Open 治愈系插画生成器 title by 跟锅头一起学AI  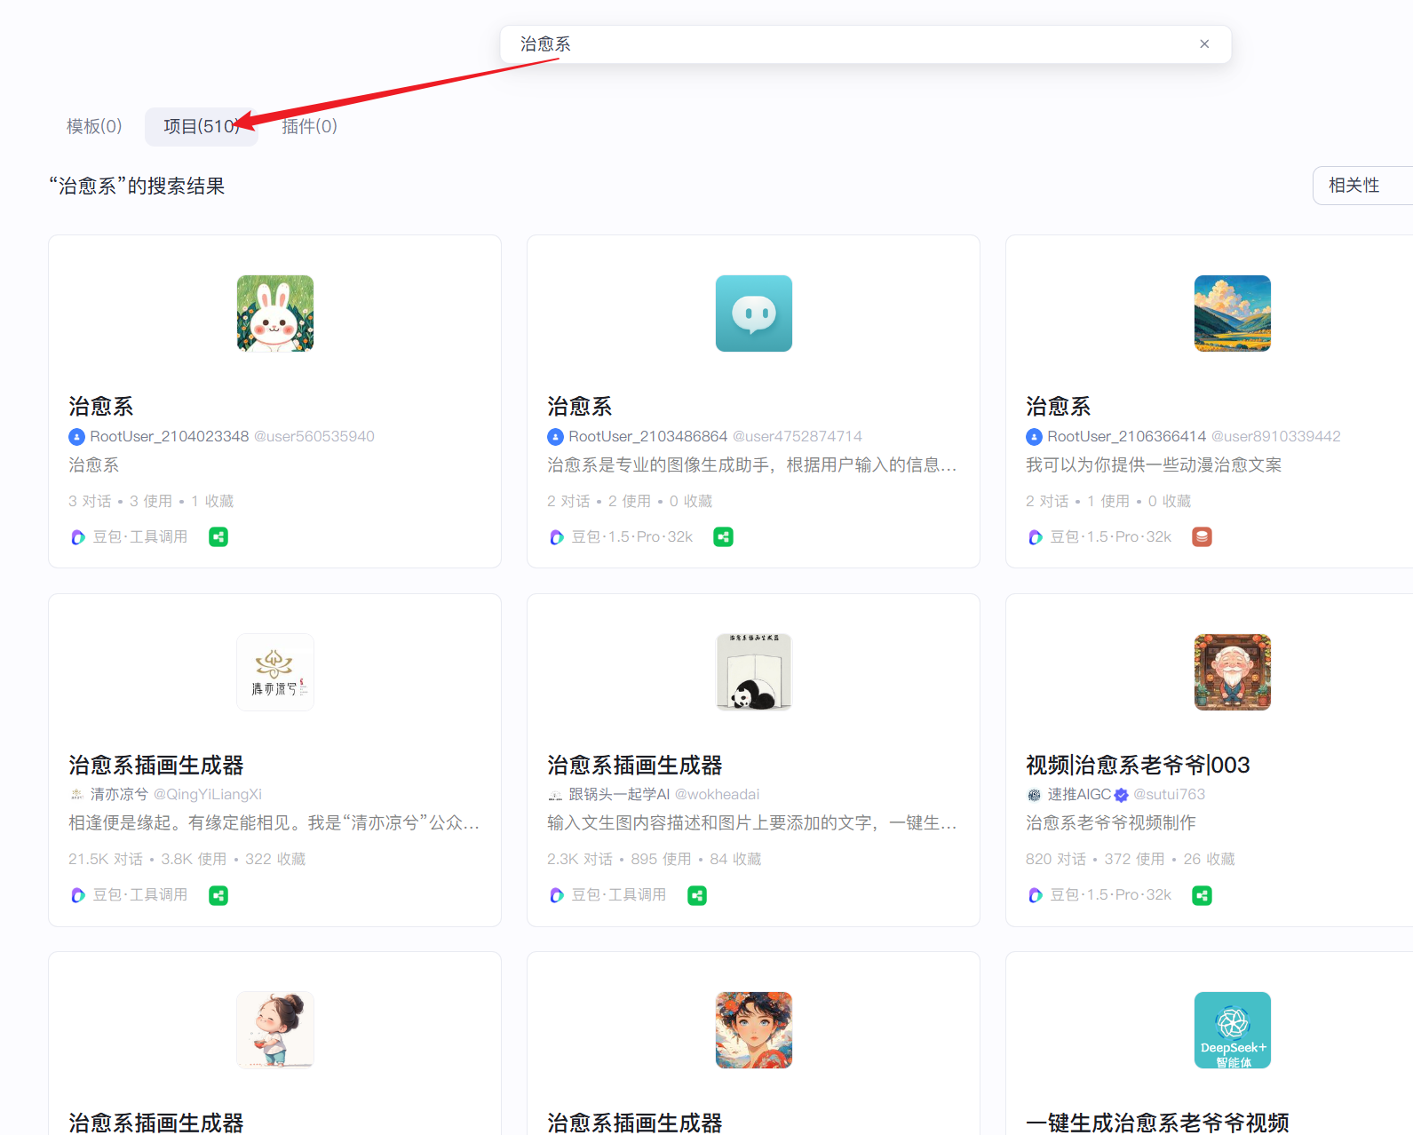(635, 765)
